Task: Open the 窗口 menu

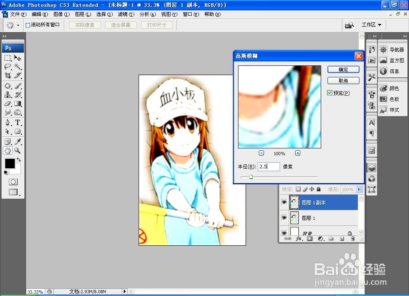Action: 191,14
